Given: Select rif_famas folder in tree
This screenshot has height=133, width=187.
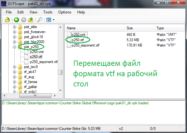Looking at the screenshot, I should click(30, 82).
